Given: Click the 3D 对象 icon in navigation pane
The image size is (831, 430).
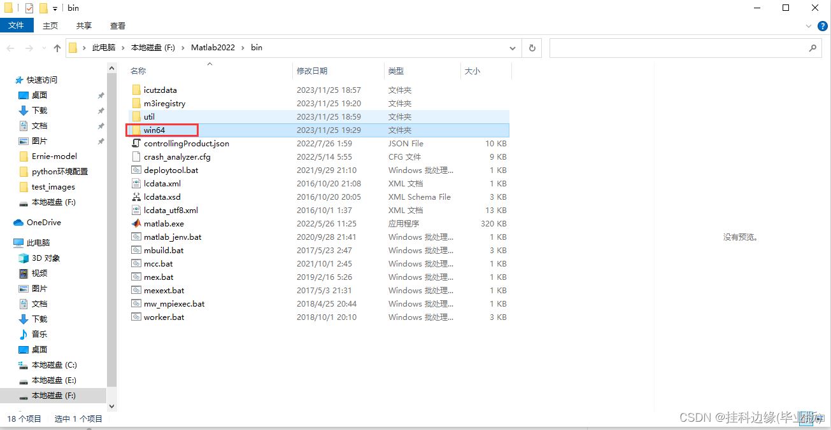Looking at the screenshot, I should [x=24, y=258].
